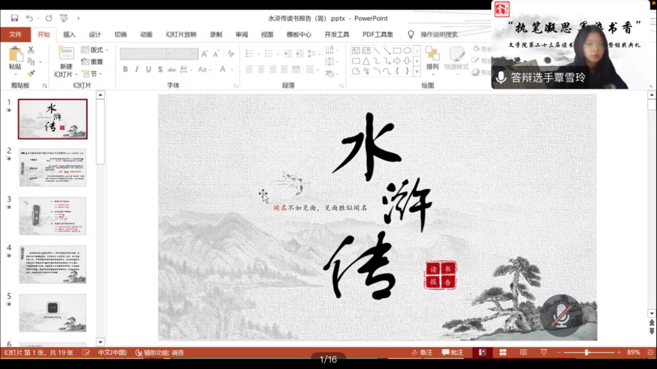Screen dimensions: 657x369
Task: Toggle the 批注 comments pane
Action: 453,353
